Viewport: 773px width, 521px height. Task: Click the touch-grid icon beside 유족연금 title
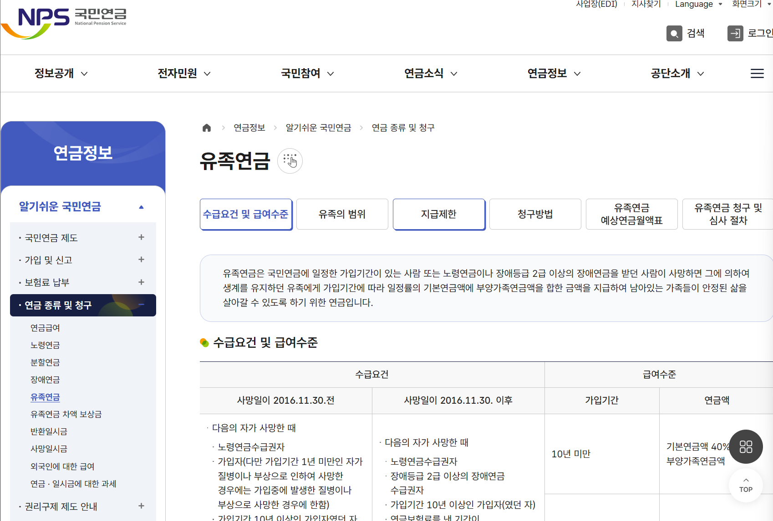(290, 160)
